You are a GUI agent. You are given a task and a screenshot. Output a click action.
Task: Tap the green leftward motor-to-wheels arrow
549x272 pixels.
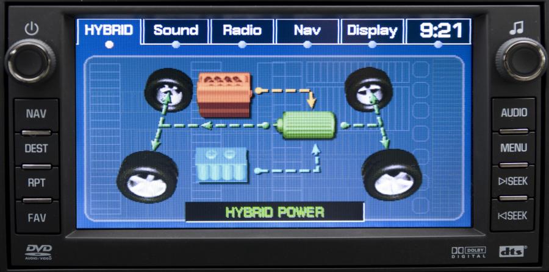215,125
